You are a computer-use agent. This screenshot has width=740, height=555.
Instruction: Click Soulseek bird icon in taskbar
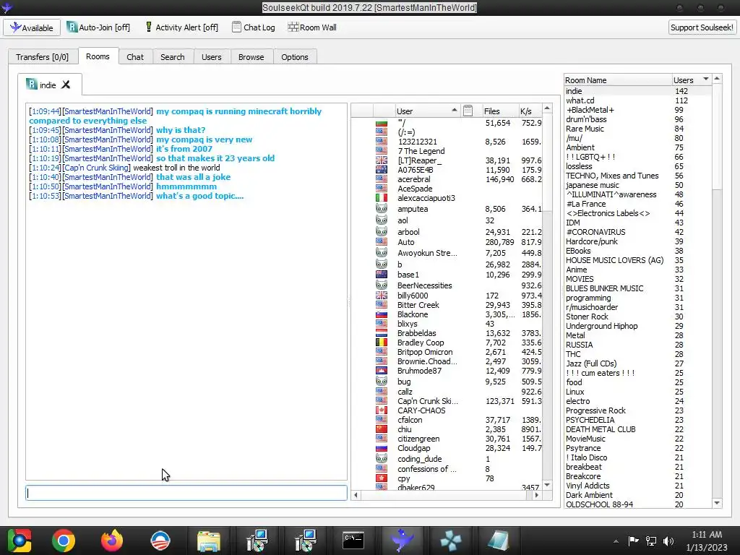tap(402, 541)
